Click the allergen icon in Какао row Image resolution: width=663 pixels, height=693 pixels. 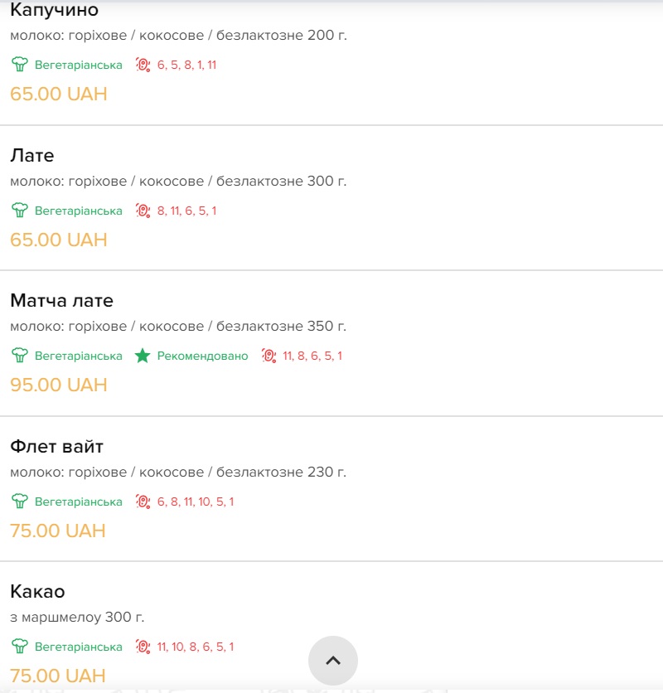coord(143,646)
